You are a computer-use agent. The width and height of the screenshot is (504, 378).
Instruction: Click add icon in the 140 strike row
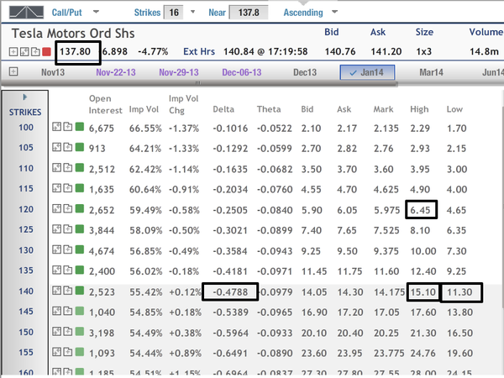pos(67,291)
